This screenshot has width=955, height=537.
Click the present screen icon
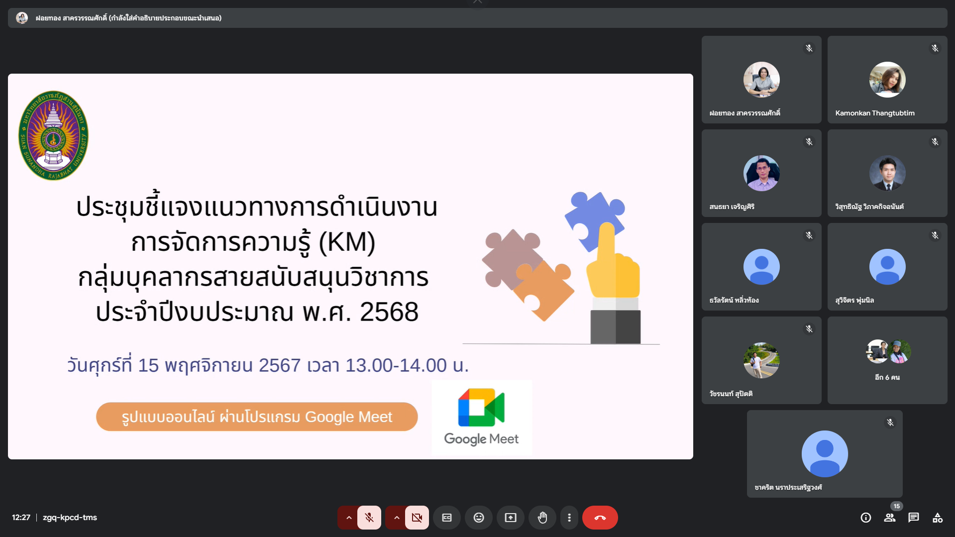(x=511, y=518)
